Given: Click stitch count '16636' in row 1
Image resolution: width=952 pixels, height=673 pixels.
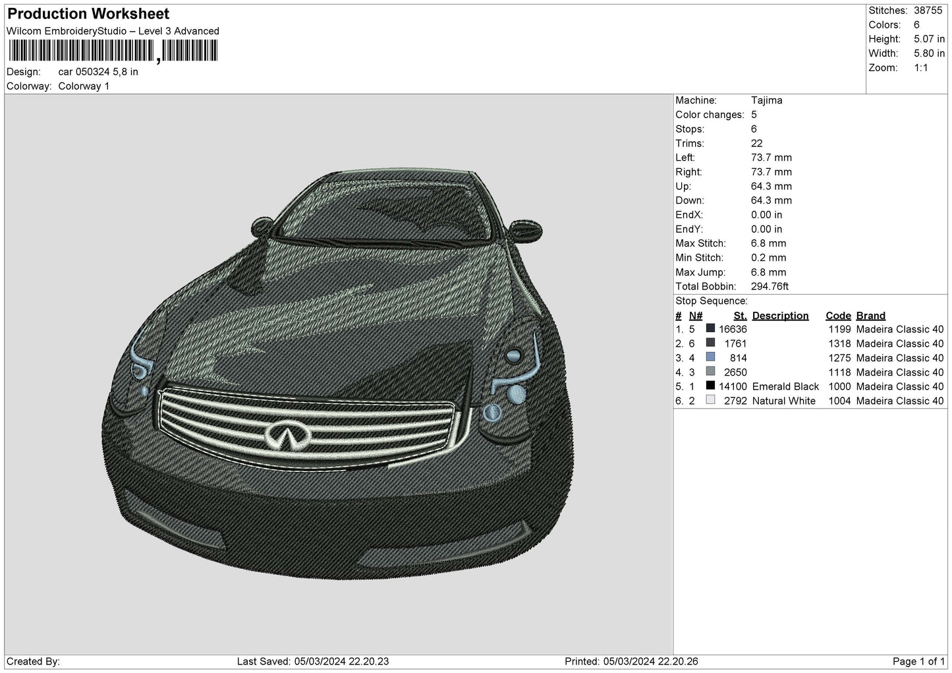Looking at the screenshot, I should click(733, 330).
